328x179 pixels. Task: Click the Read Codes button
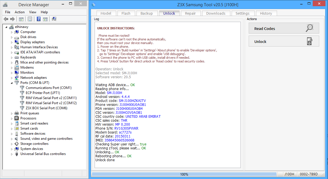tap(284, 28)
